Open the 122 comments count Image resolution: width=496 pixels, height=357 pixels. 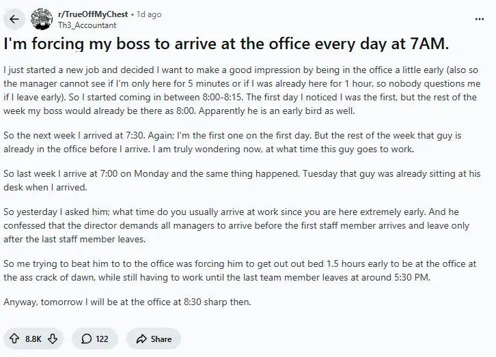[x=102, y=339]
